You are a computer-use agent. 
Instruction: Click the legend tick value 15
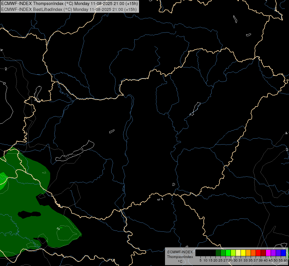coord(210,260)
